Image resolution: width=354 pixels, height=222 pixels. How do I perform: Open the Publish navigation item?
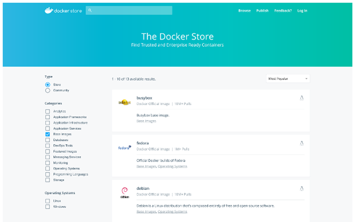(262, 11)
